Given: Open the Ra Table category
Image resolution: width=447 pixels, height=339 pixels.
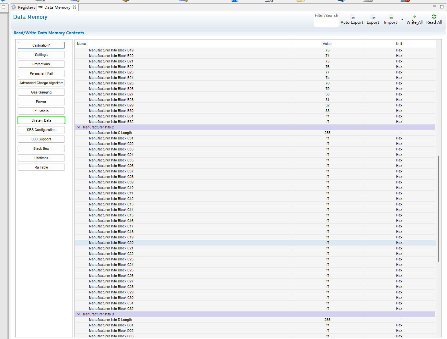Looking at the screenshot, I should pos(41,167).
